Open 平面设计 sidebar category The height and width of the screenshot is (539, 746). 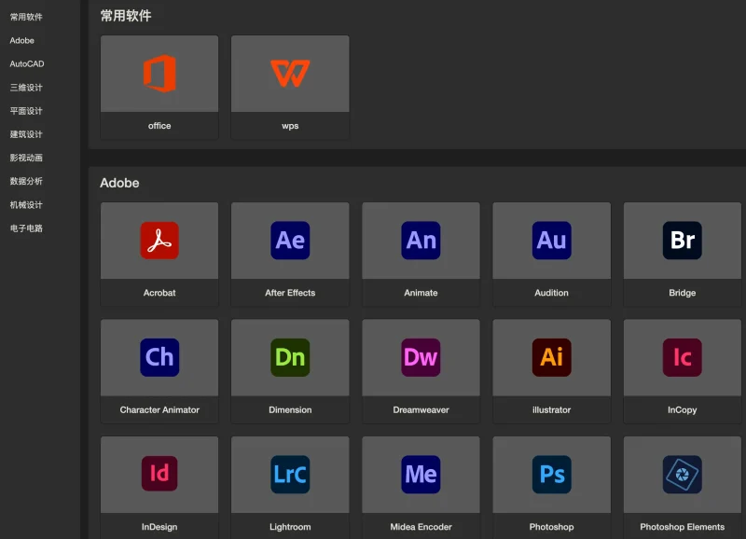(26, 111)
